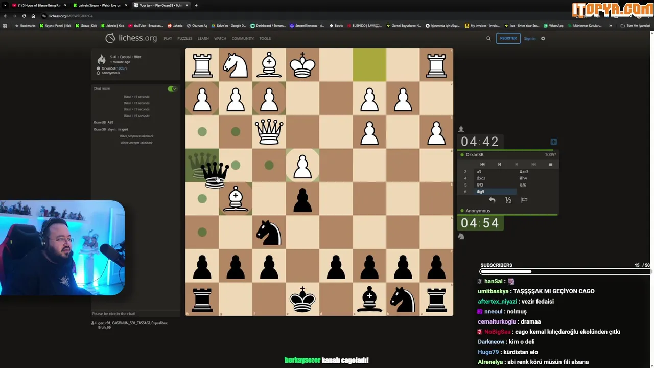The image size is (654, 368).
Task: Expand the tab search chevron
Action: pyautogui.click(x=5, y=5)
